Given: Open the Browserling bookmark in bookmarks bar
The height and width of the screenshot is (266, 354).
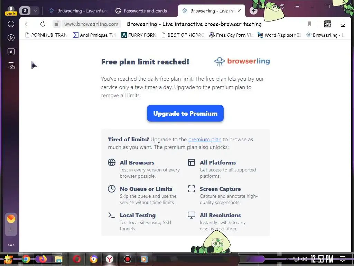Looking at the screenshot, I should [325, 35].
